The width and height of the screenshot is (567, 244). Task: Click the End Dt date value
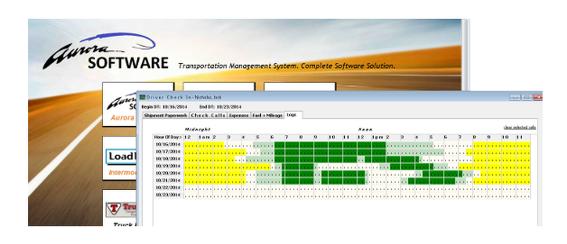pyautogui.click(x=229, y=107)
